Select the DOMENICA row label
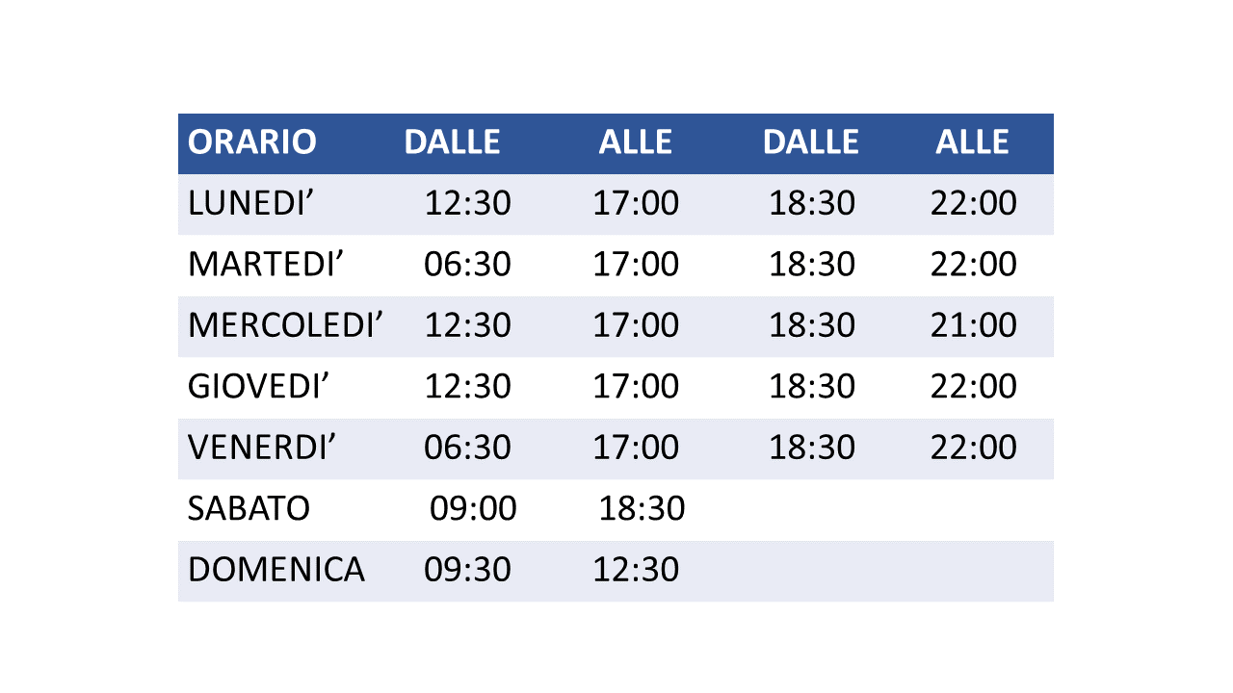Image resolution: width=1233 pixels, height=693 pixels. coord(276,569)
